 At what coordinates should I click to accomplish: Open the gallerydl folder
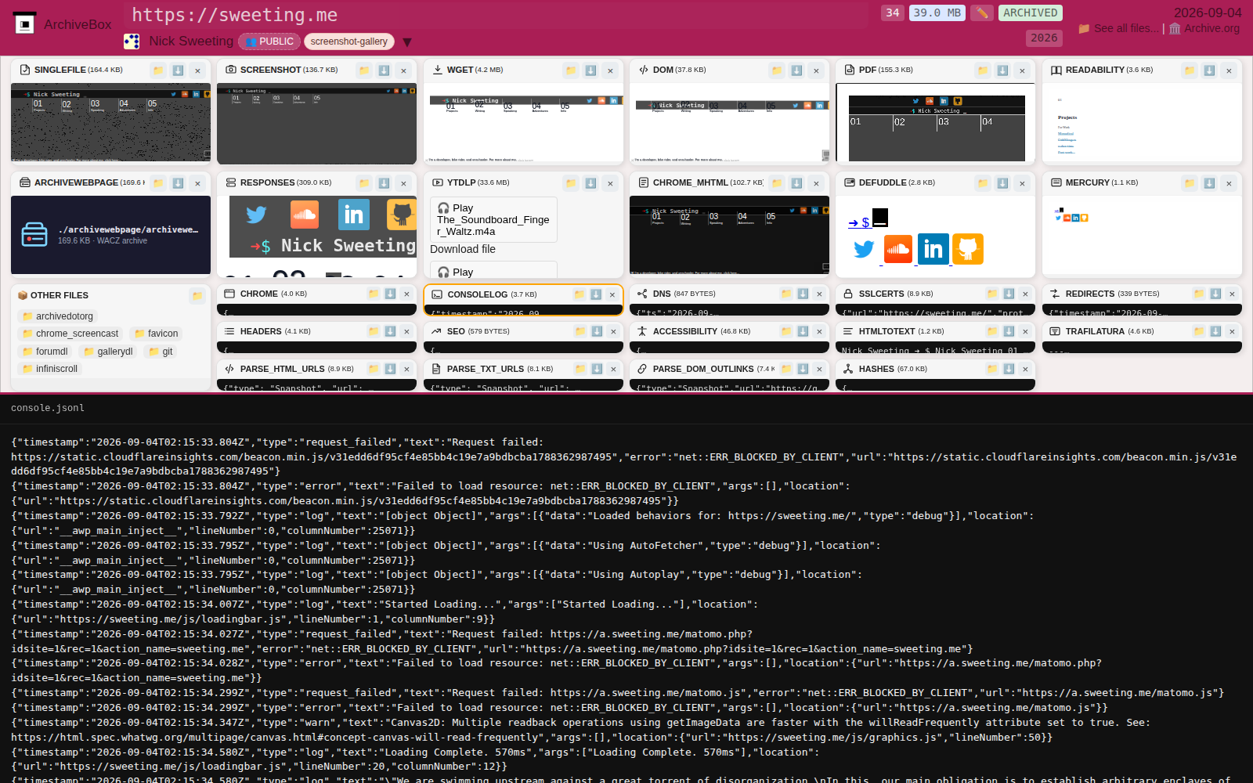(109, 352)
